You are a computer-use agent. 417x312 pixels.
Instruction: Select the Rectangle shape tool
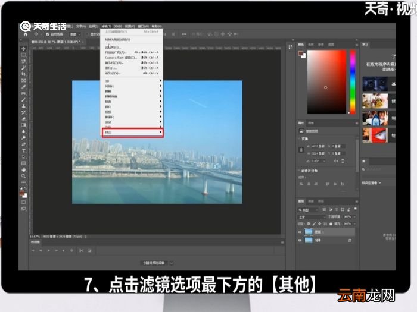[x=23, y=163]
